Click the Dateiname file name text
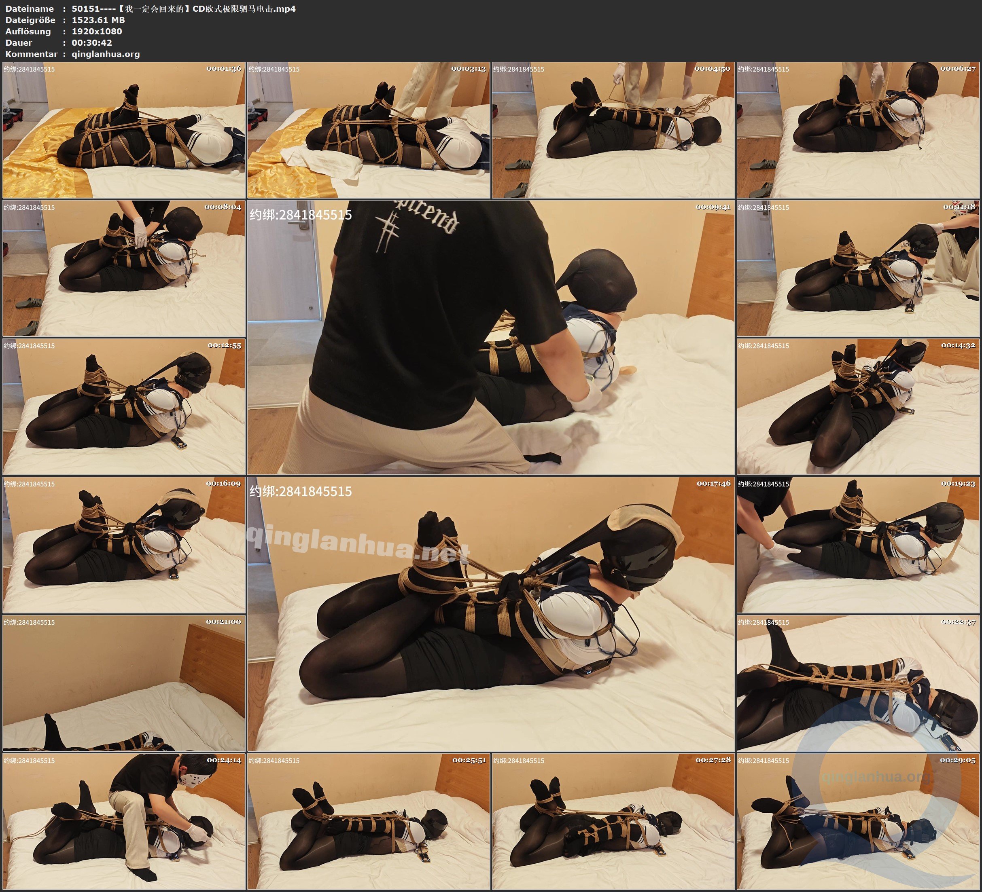The height and width of the screenshot is (892, 982). pos(183,9)
